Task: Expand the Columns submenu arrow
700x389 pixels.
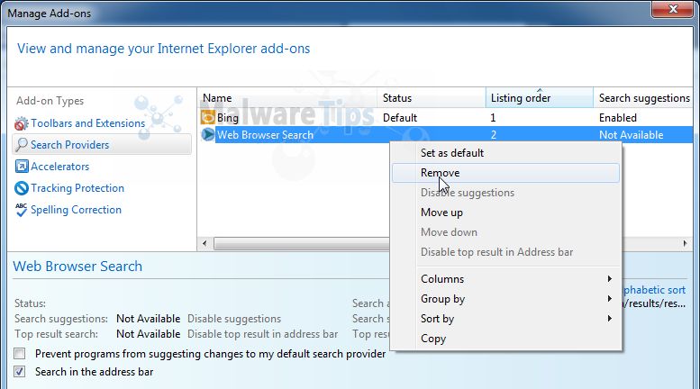Action: click(x=609, y=279)
